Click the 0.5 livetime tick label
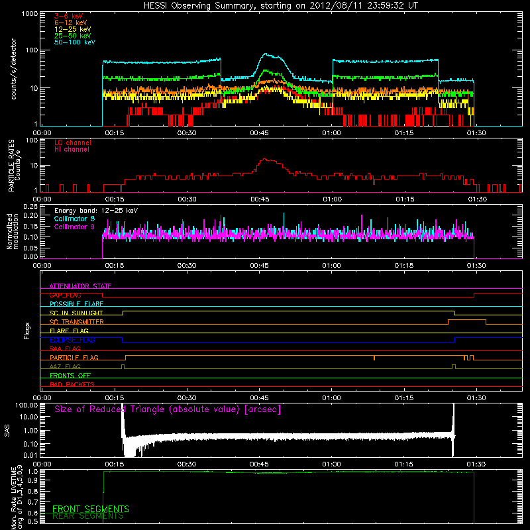Screen dimensions: 530x530 point(32,521)
